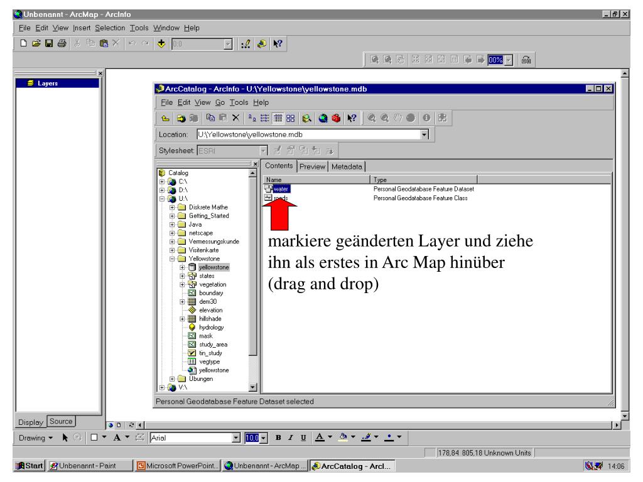Open the Location dropdown arrow
Screen dimensions: 643x482
pyautogui.click(x=424, y=134)
